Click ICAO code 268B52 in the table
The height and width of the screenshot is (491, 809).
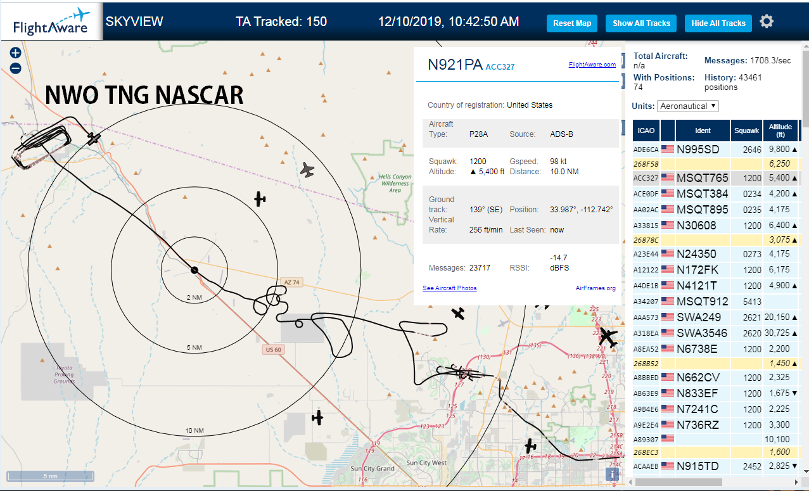[645, 364]
